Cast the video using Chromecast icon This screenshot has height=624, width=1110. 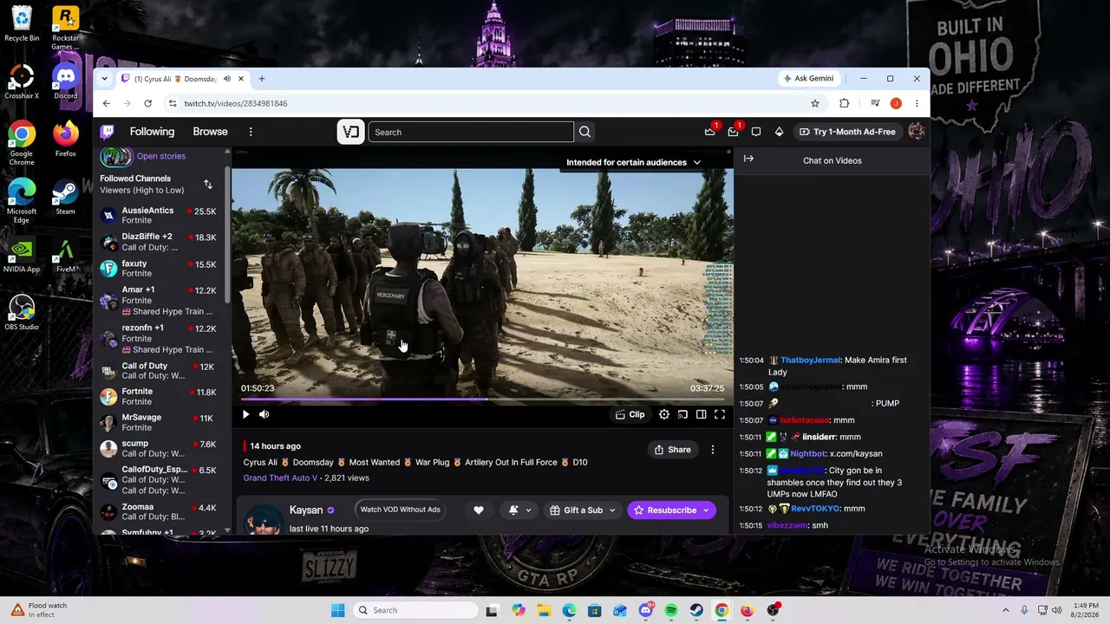[x=682, y=414]
